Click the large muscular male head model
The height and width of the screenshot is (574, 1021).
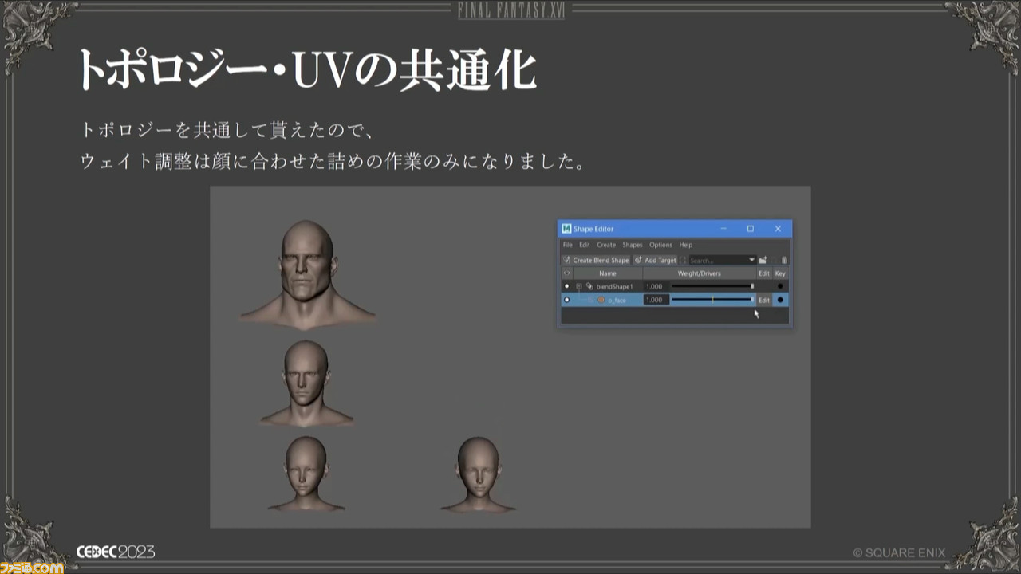click(308, 273)
